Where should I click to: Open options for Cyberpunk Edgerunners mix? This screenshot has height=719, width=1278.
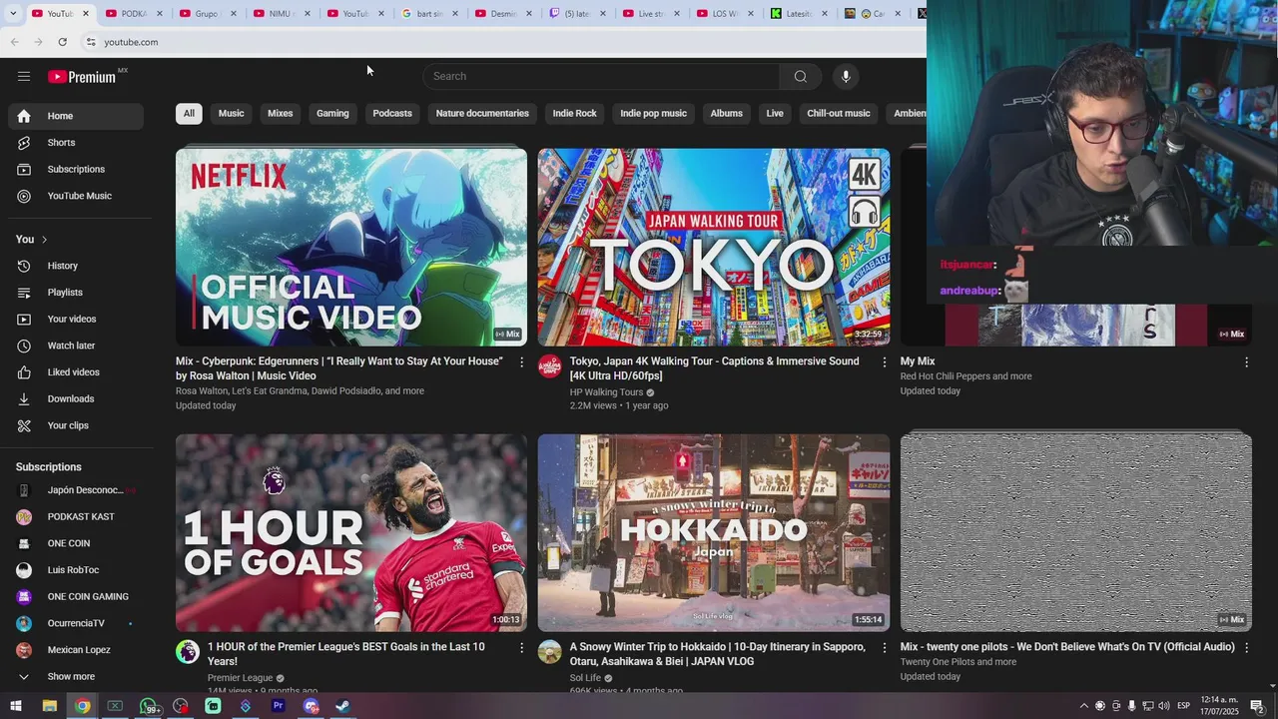point(521,361)
